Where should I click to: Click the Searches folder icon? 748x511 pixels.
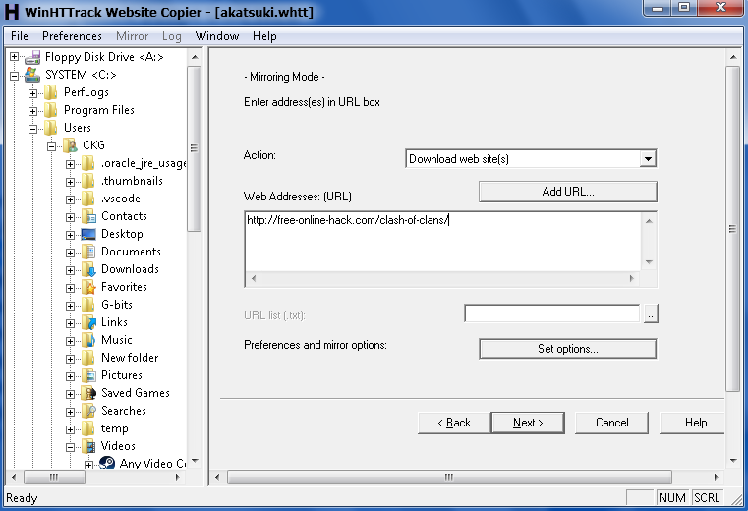pos(88,411)
